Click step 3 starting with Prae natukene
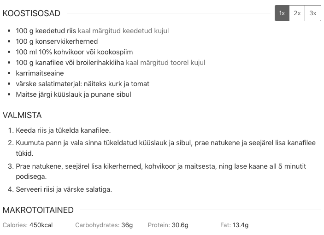The image size is (324, 235). 161,171
